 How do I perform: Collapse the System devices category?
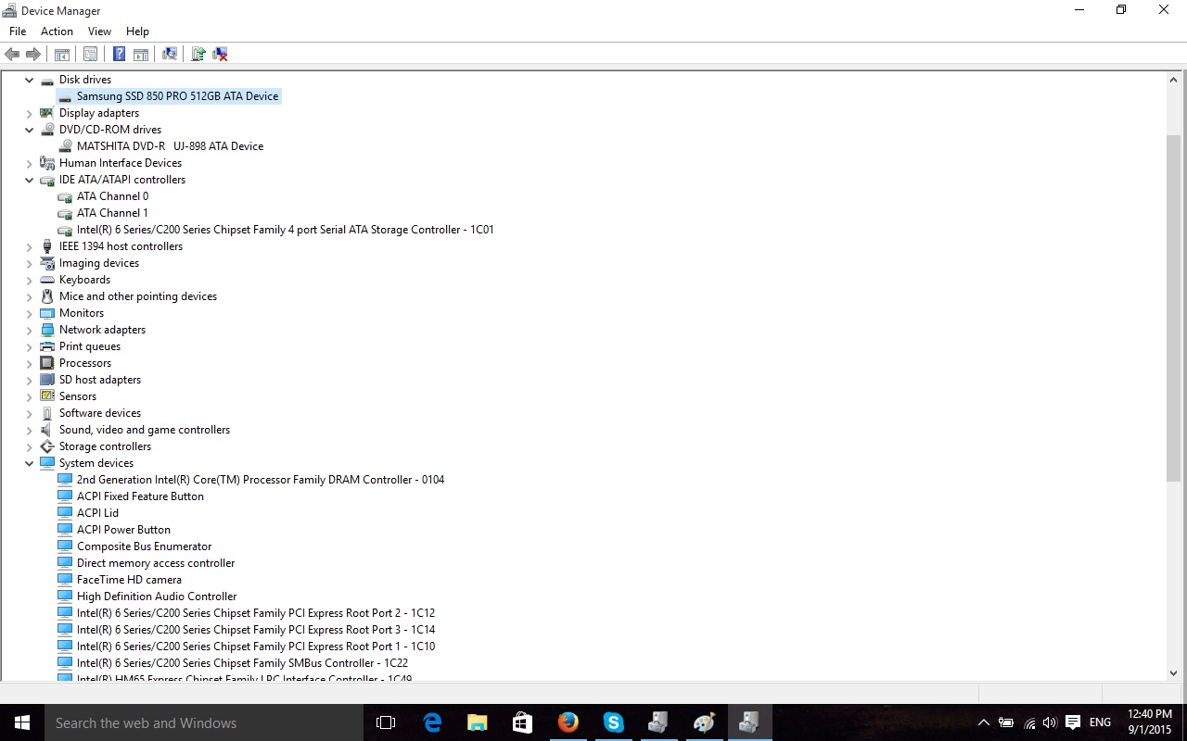tap(30, 463)
